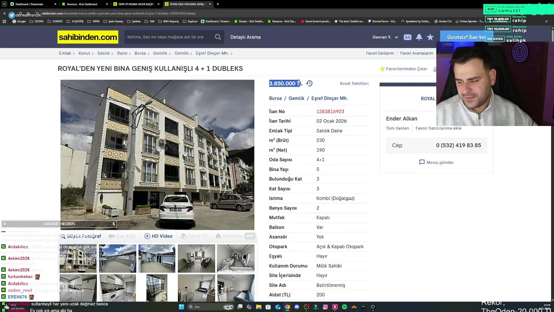Image resolution: width=554 pixels, height=312 pixels.
Task: Open Microsoft Store from taskbar
Action: [x=268, y=307]
